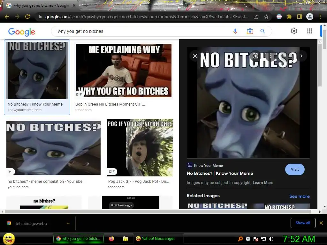327x245 pixels.
Task: Click the browser forward arrow
Action: (x=17, y=17)
